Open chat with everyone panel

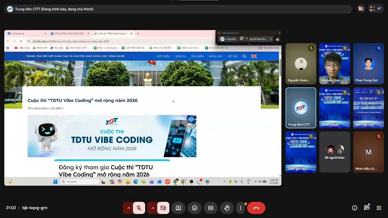(367, 208)
